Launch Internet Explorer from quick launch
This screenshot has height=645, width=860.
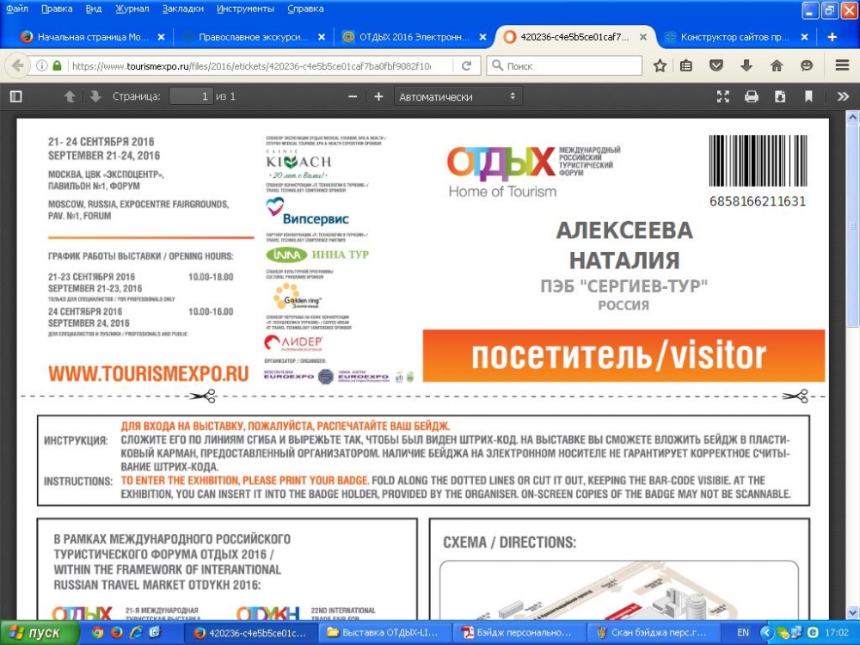pyautogui.click(x=136, y=633)
